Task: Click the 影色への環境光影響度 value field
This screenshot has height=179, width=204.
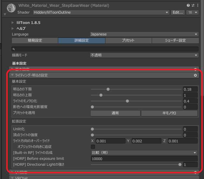Action: [190, 107]
